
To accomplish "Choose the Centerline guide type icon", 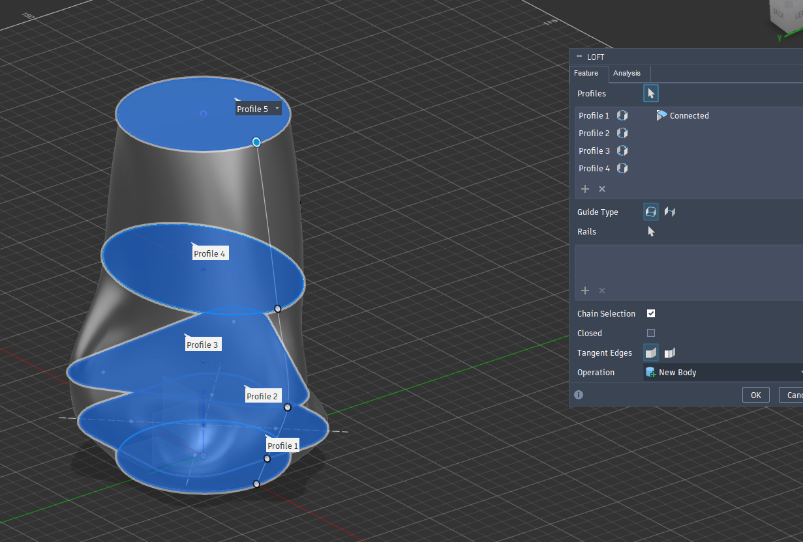I will tap(670, 212).
